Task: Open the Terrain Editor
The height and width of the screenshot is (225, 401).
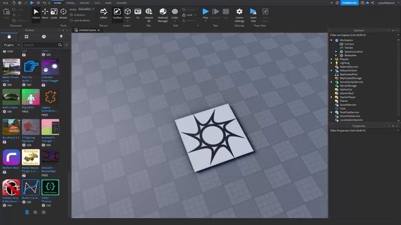Action: 103,14
